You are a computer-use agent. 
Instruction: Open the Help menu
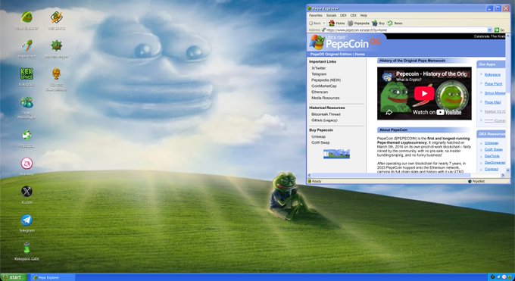[364, 15]
